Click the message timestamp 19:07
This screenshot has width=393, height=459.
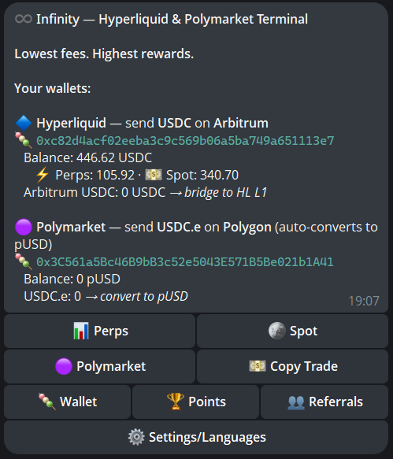click(x=364, y=302)
